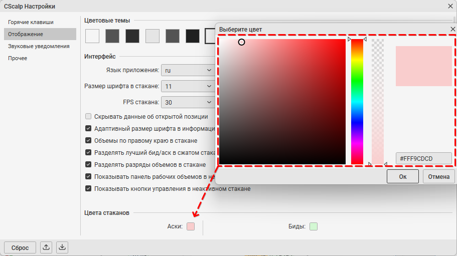The width and height of the screenshot is (457, 256).
Task: Uncheck Разделять разряды объемов в стакане
Action: click(x=88, y=164)
